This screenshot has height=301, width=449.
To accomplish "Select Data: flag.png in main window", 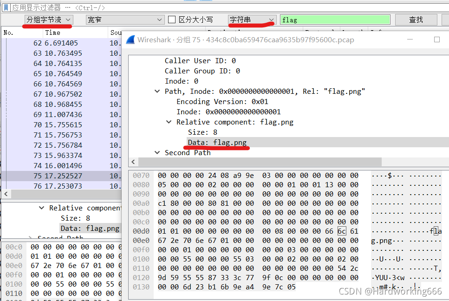I will click(x=90, y=229).
